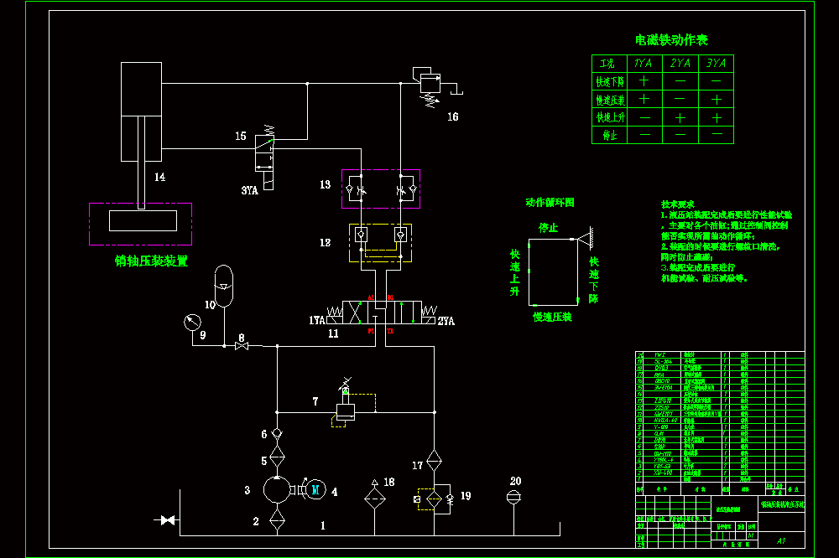Viewport: 839px width, 558px height.
Task: Click the relief valve symbol 16
Action: (x=430, y=87)
